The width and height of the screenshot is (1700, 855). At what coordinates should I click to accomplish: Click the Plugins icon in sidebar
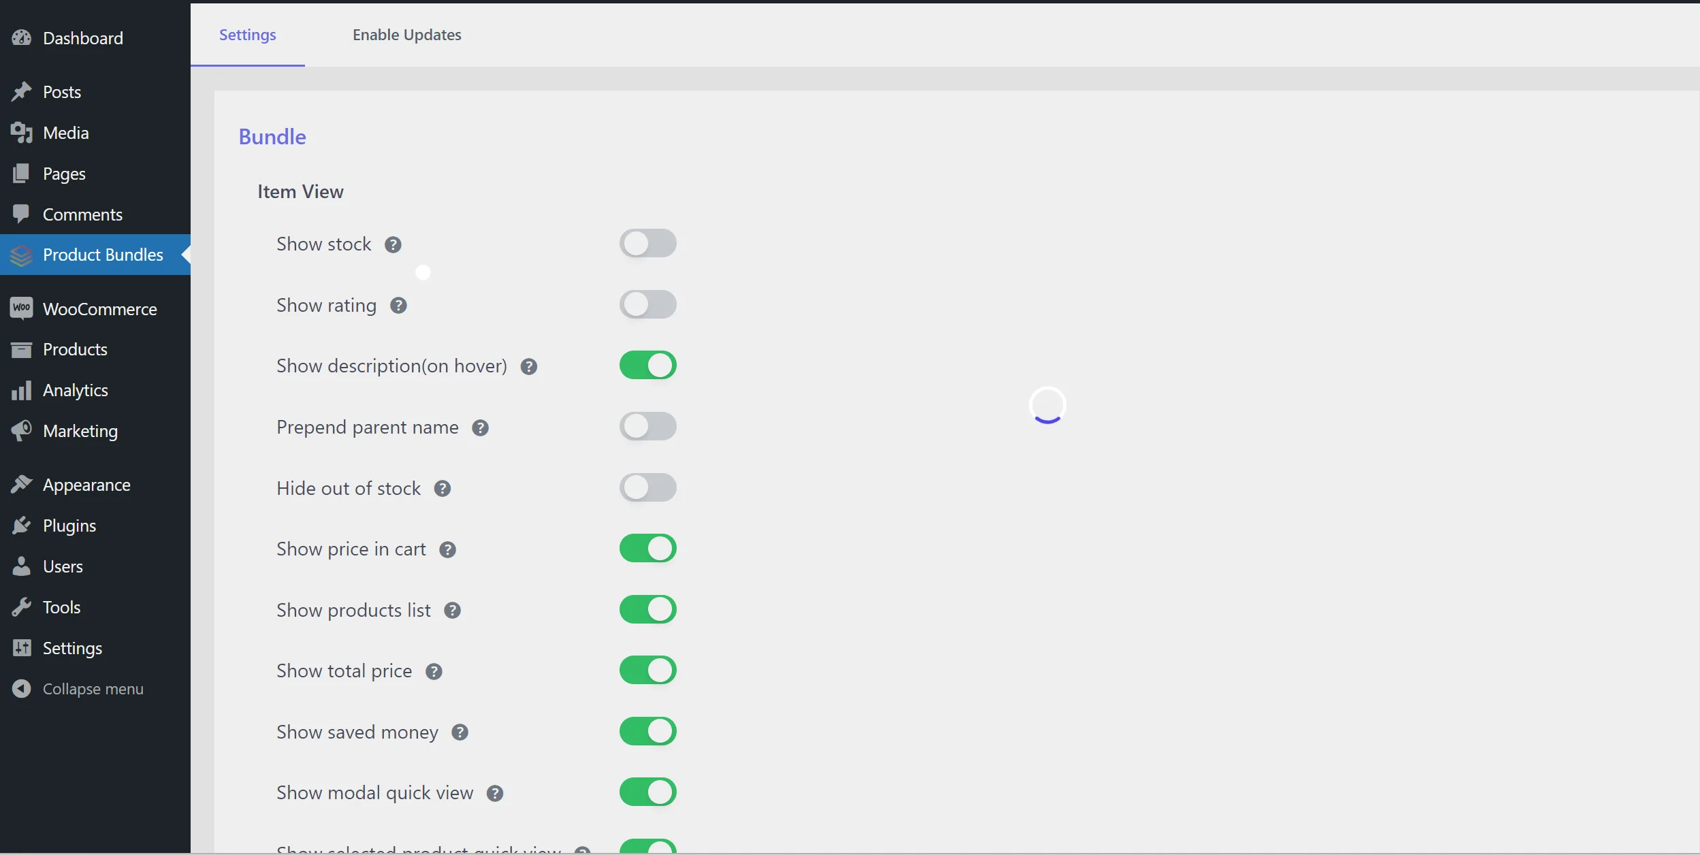tap(22, 525)
